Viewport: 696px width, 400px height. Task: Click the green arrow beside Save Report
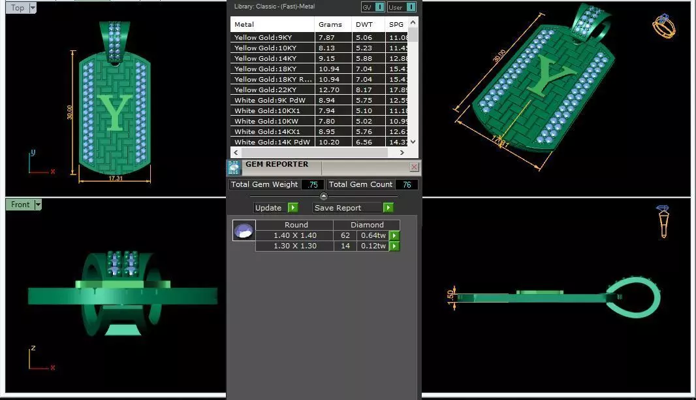(x=388, y=208)
